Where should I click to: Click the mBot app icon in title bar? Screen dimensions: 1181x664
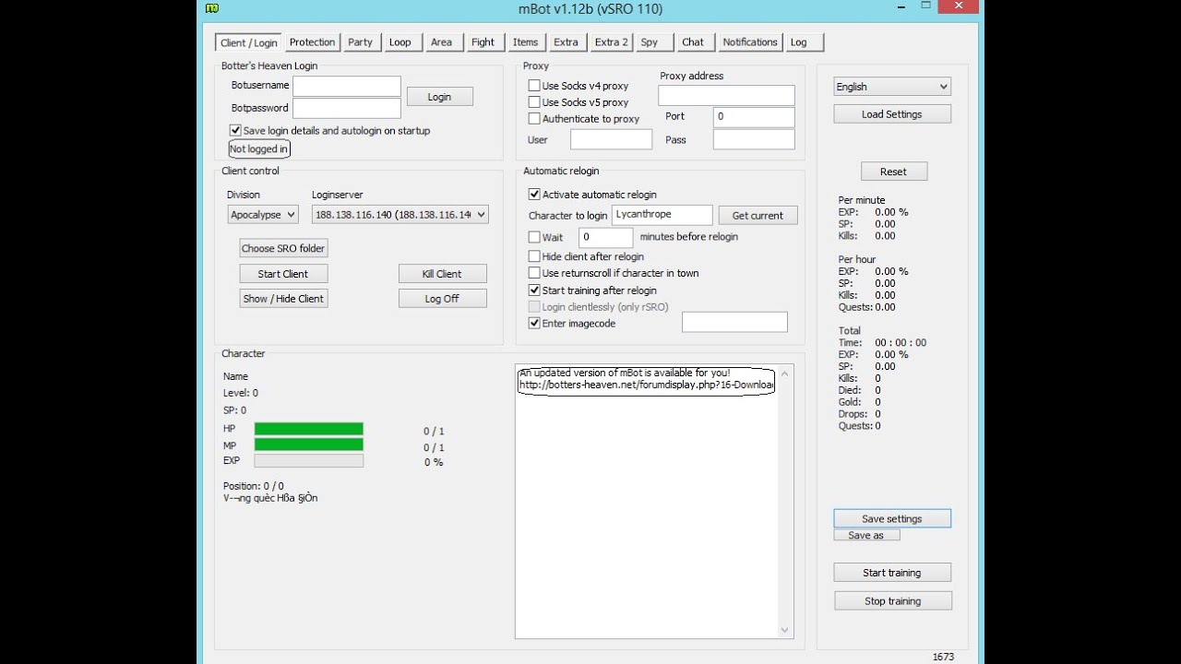pyautogui.click(x=212, y=8)
